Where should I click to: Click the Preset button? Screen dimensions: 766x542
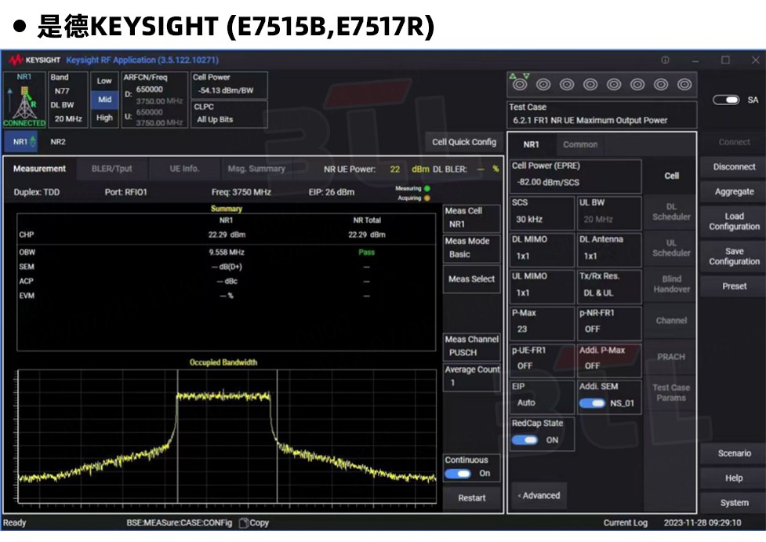[734, 286]
